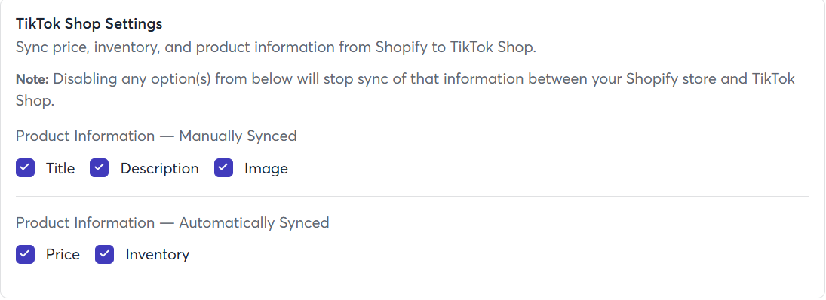Click the 'Sync price, inventory' subtitle line
The image size is (826, 300).
click(276, 47)
